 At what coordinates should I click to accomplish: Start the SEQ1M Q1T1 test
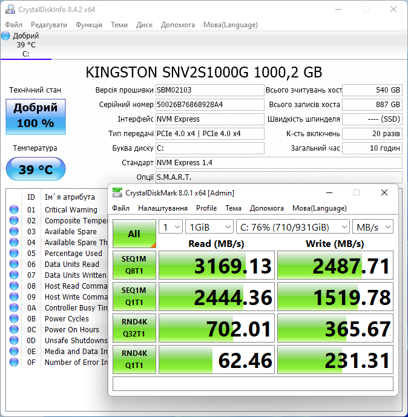[134, 297]
